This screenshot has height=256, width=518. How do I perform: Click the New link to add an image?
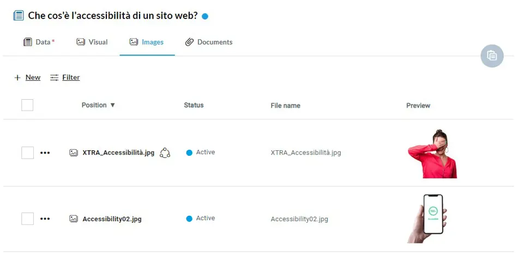point(33,77)
